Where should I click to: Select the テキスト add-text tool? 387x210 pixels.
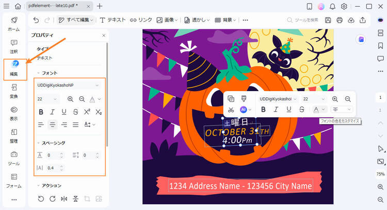(x=112, y=20)
